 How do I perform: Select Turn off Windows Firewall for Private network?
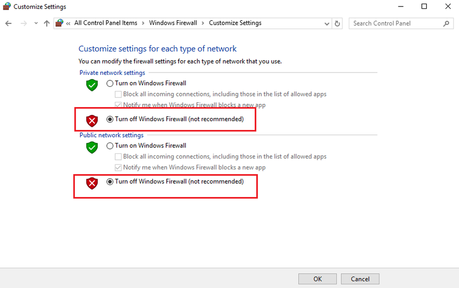click(x=110, y=119)
